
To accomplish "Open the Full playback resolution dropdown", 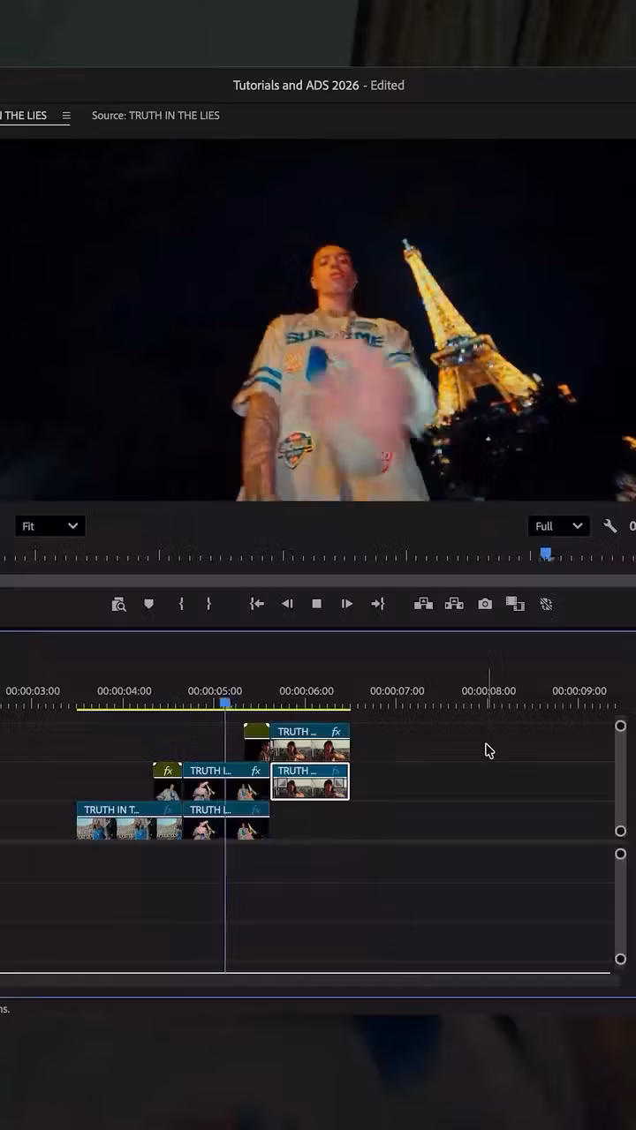I will pyautogui.click(x=558, y=526).
